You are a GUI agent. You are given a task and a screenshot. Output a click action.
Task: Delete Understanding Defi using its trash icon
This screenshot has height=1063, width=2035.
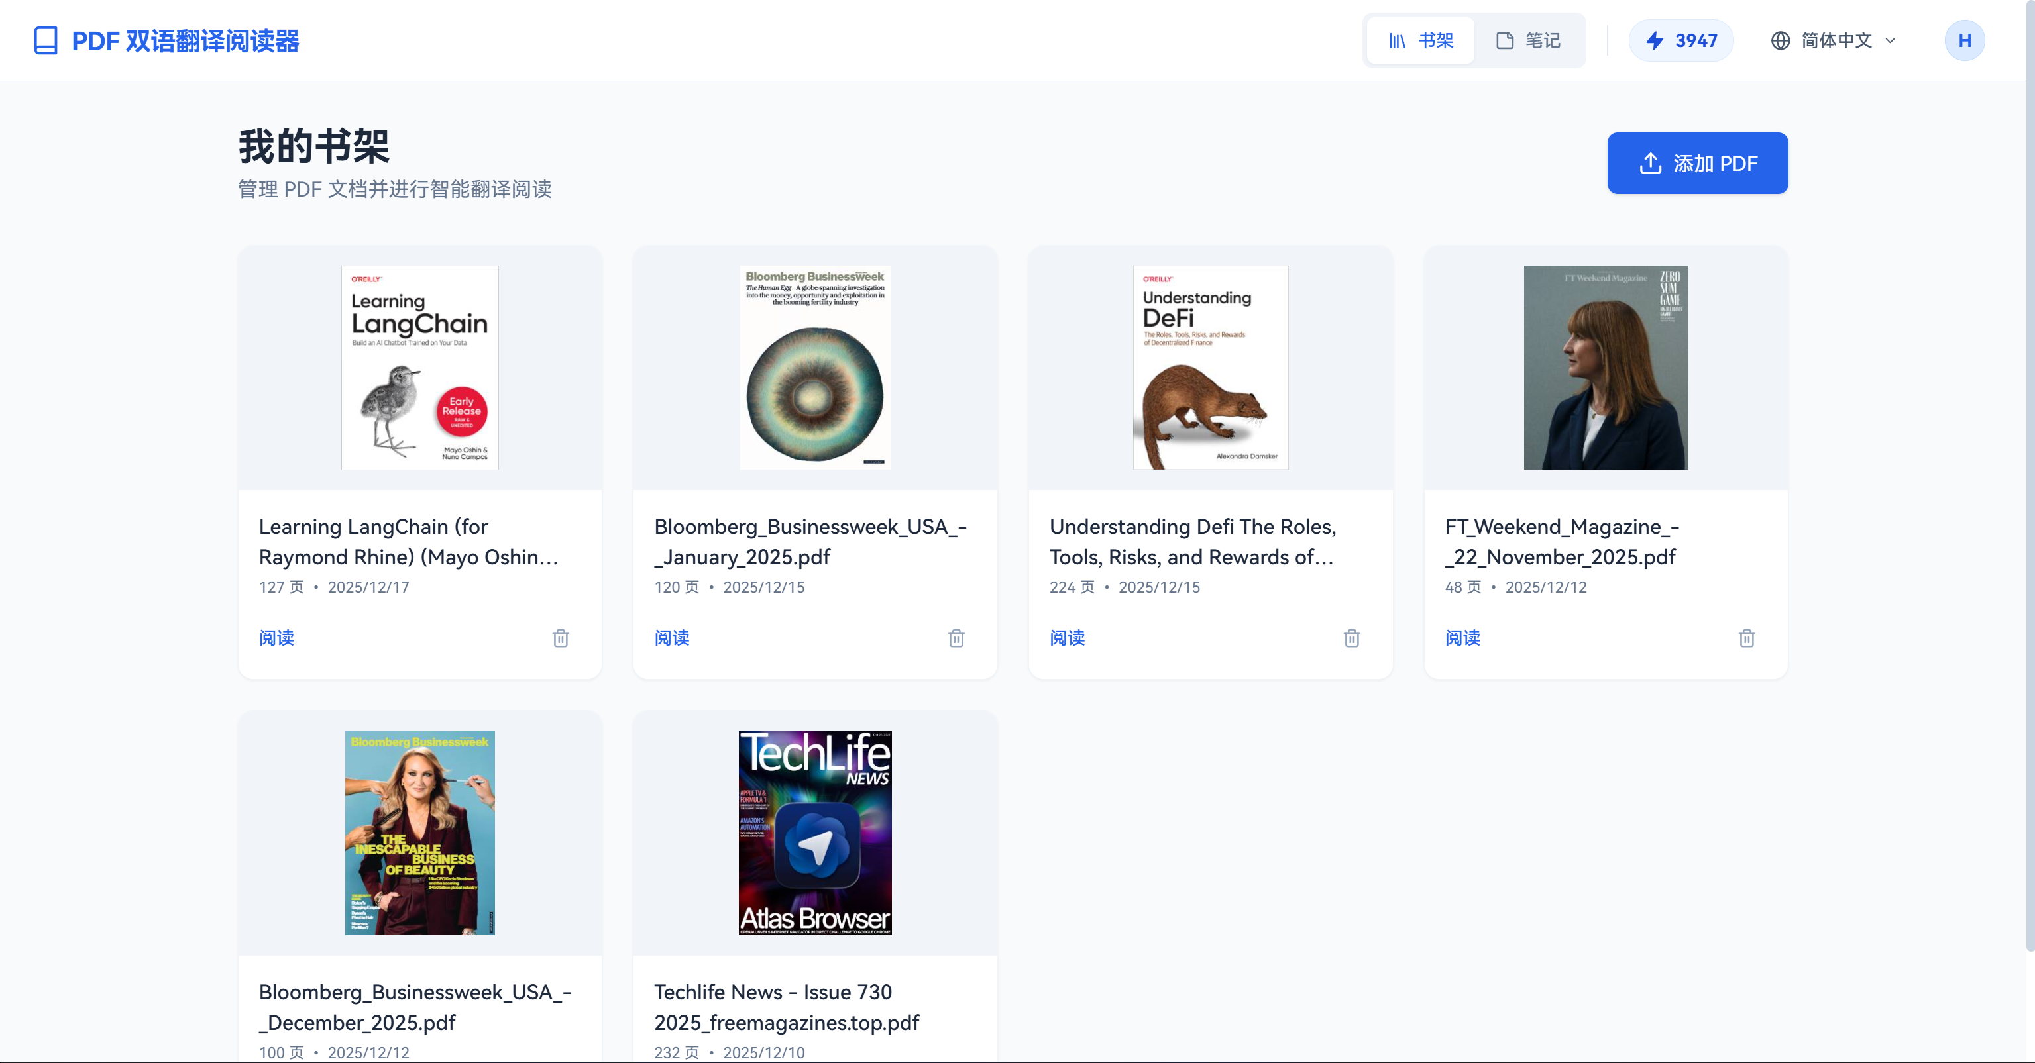tap(1352, 638)
